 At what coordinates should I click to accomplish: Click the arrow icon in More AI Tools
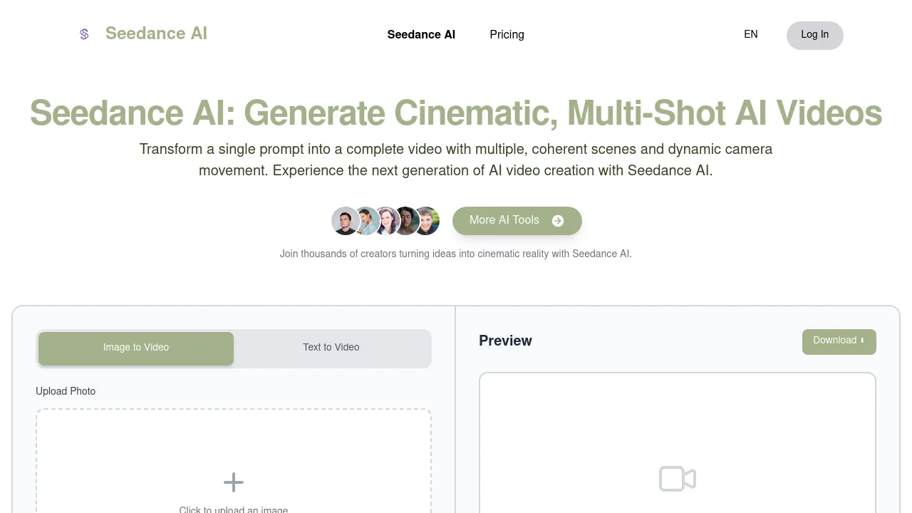coord(558,221)
